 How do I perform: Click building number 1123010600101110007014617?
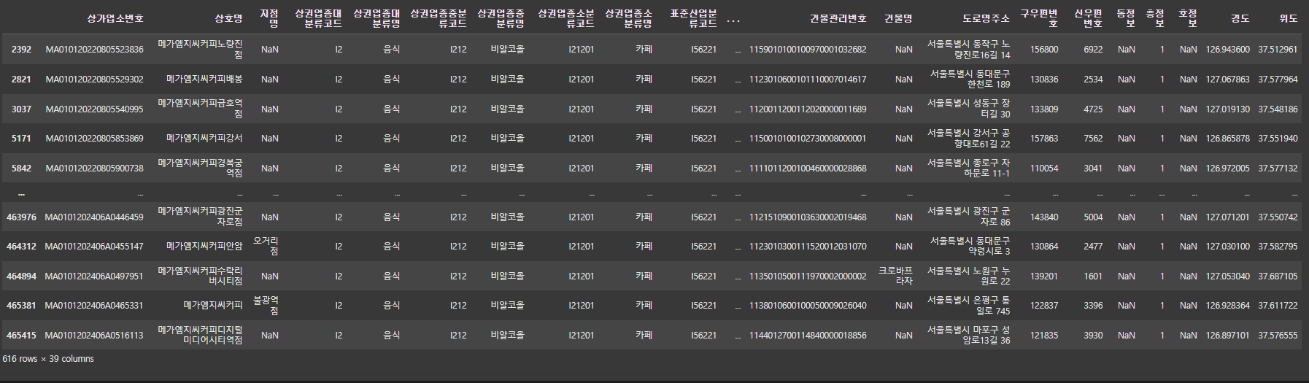tap(808, 79)
